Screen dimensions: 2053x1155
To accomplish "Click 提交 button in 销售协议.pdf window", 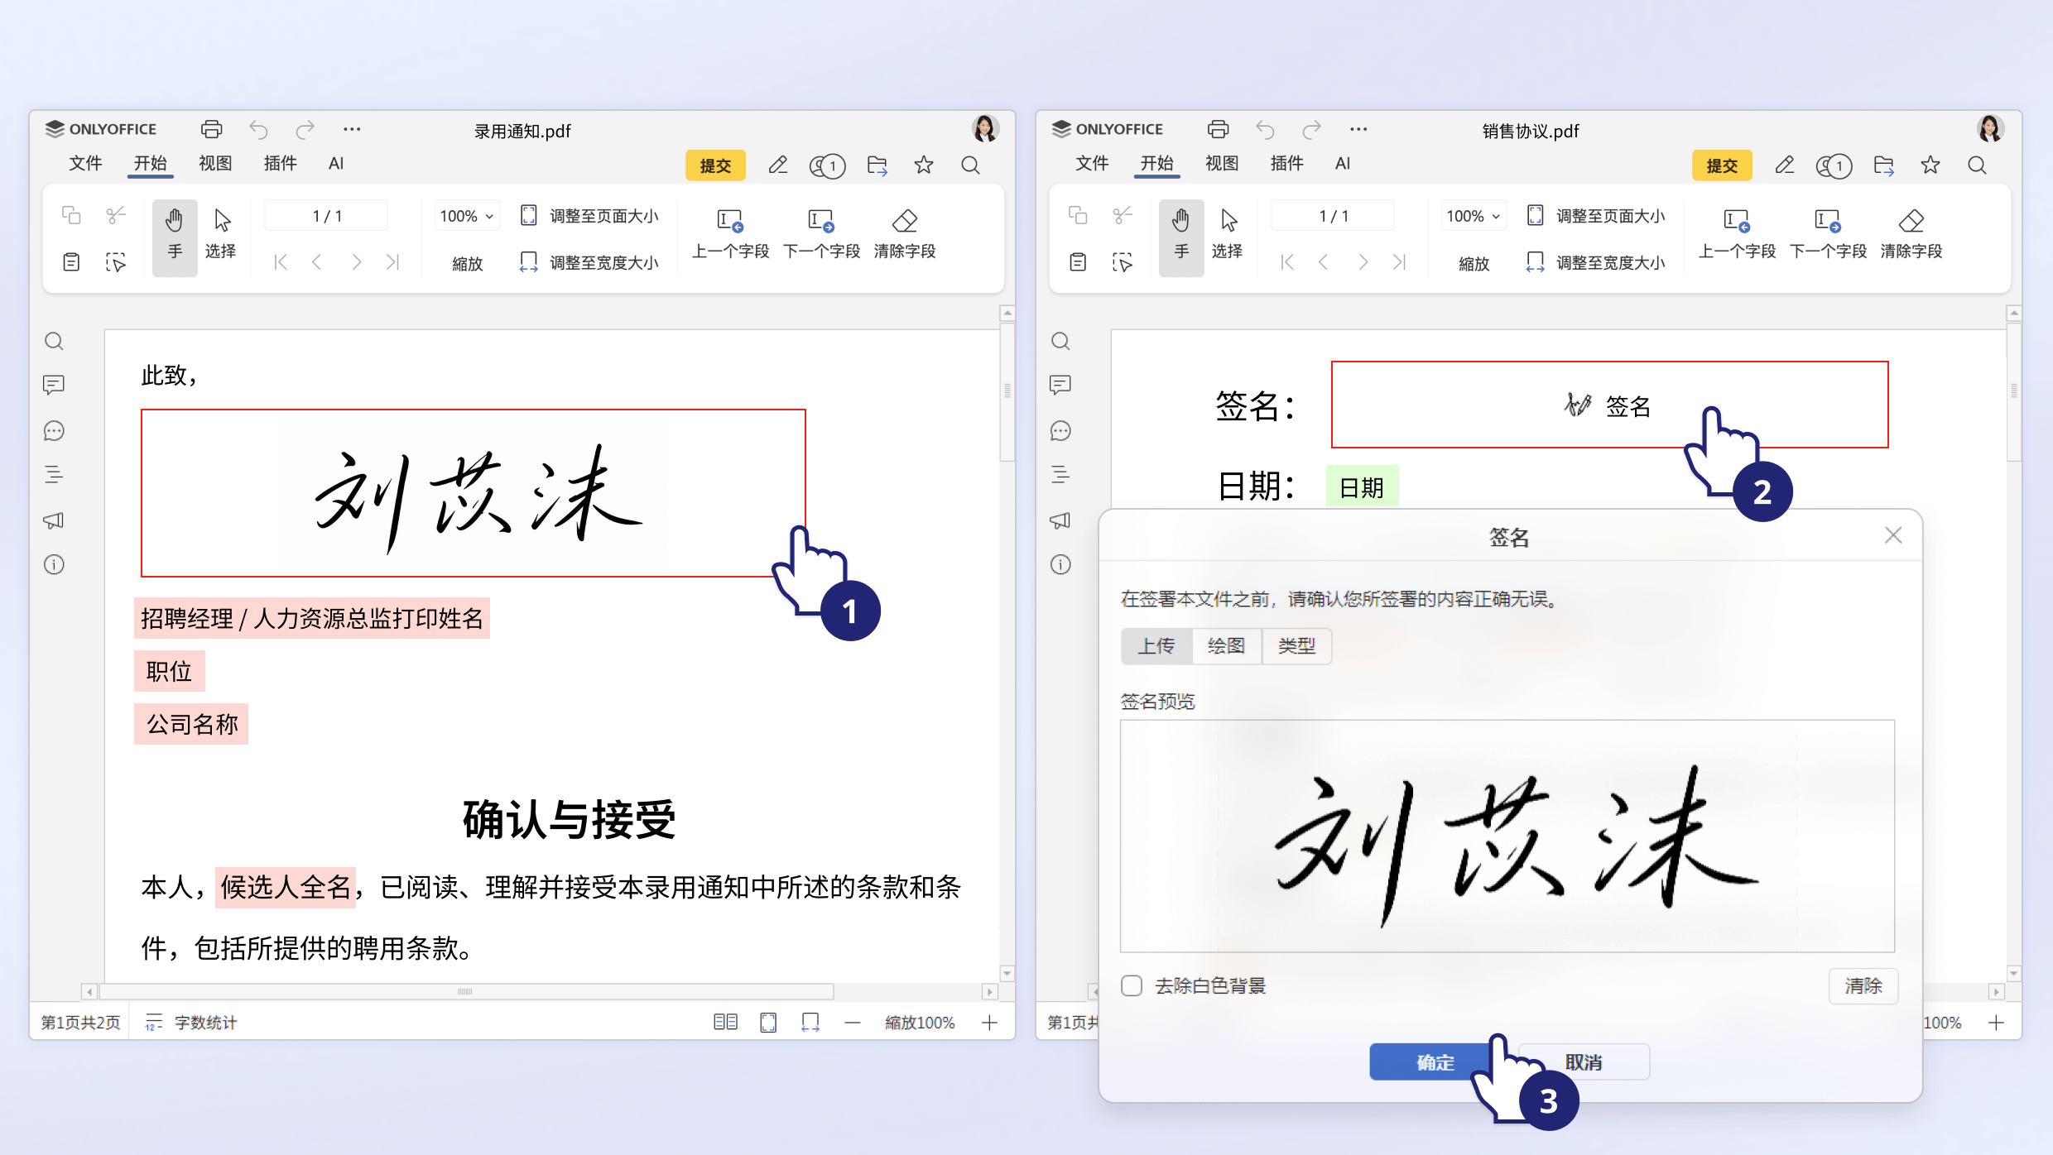I will pyautogui.click(x=1722, y=165).
